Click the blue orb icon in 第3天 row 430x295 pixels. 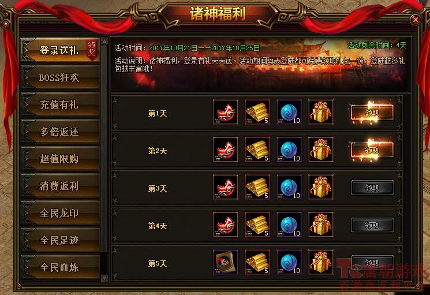pyautogui.click(x=289, y=187)
